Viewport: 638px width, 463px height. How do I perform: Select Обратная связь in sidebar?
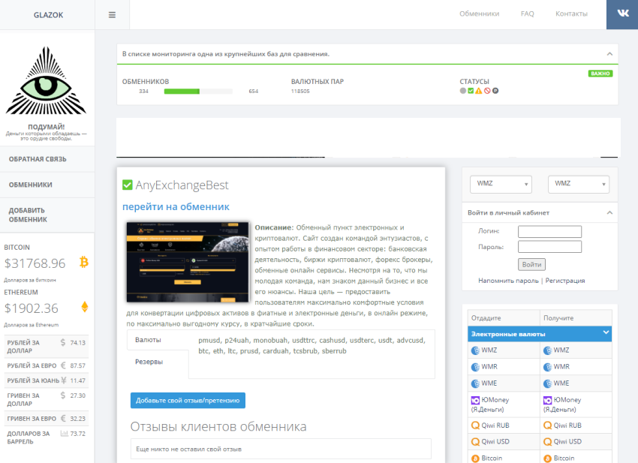point(47,159)
